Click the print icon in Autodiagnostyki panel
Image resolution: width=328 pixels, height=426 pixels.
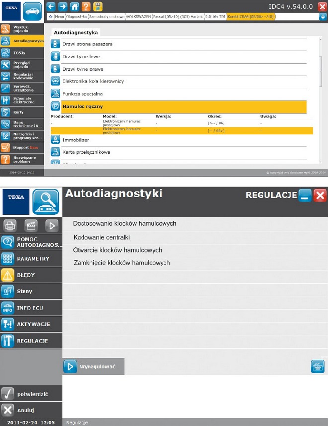10,225
